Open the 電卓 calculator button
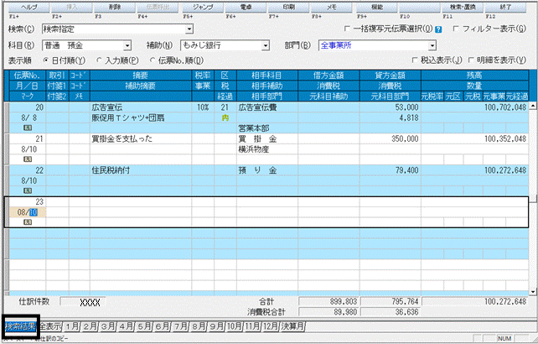The image size is (538, 344). tap(246, 8)
